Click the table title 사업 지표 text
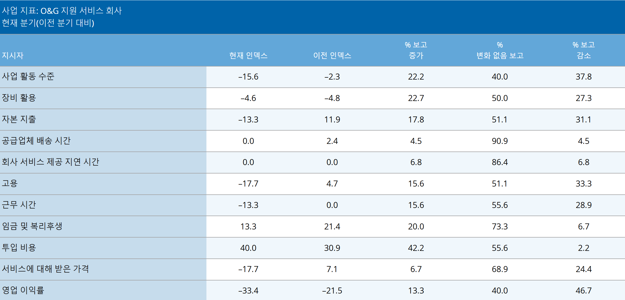 point(62,11)
